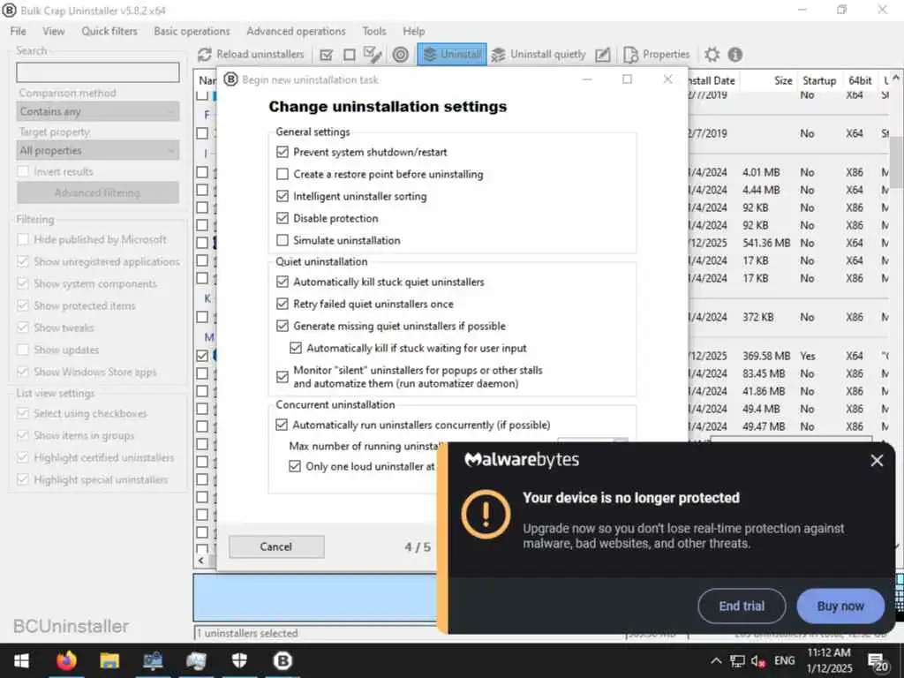Image resolution: width=904 pixels, height=678 pixels.
Task: Click the white shield taskbar icon
Action: [239, 660]
